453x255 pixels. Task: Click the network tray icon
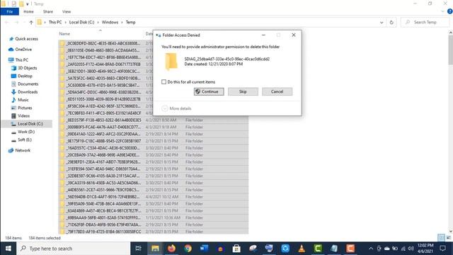(403, 249)
